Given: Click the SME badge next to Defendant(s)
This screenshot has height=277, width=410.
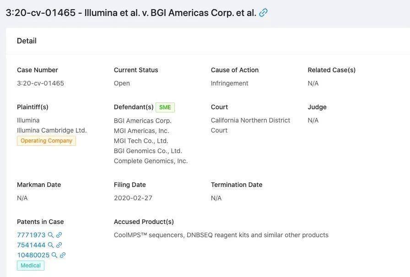Looking at the screenshot, I should (165, 107).
